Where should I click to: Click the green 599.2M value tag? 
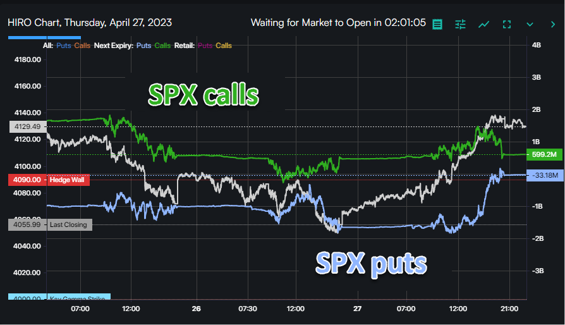tap(544, 154)
